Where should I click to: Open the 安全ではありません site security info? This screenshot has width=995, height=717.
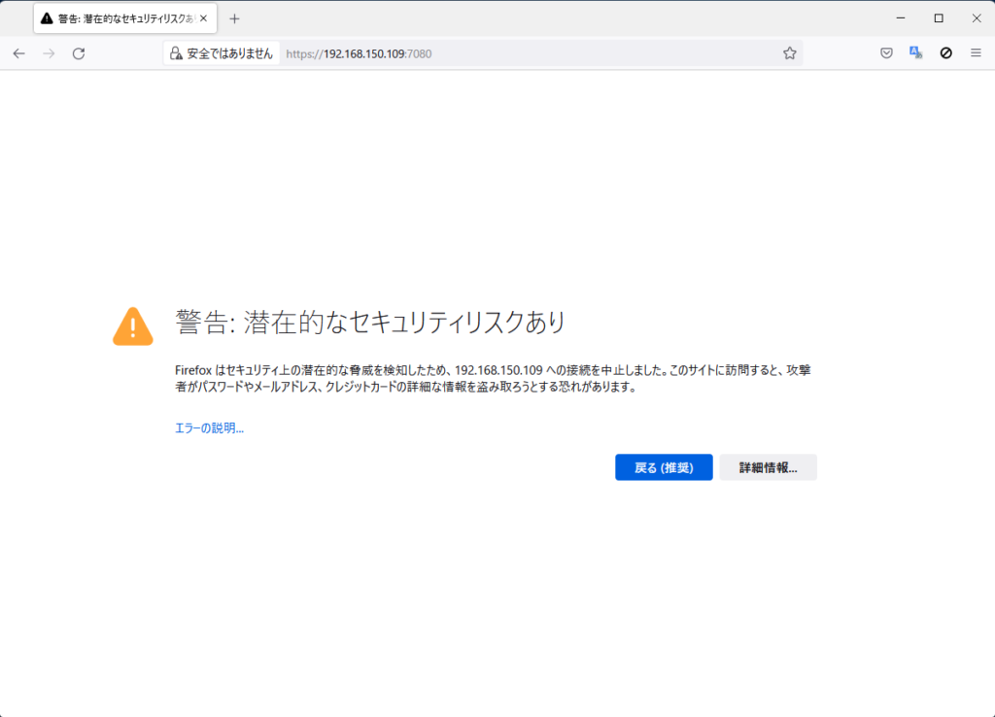pos(222,53)
